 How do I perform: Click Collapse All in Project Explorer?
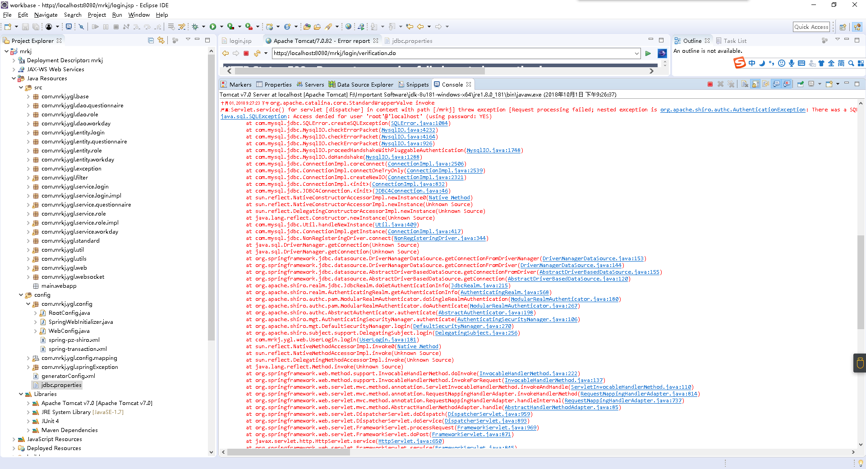tap(151, 41)
